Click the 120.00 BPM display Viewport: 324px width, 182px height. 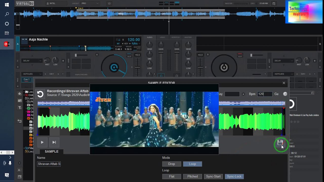click(x=134, y=40)
